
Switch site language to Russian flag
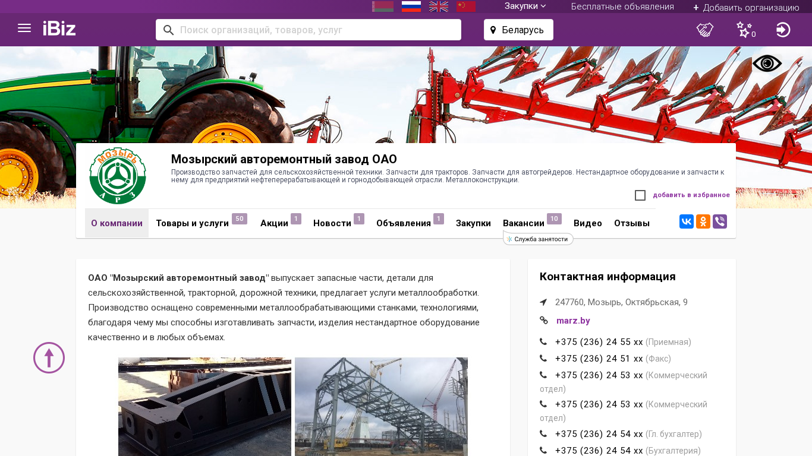(x=411, y=7)
